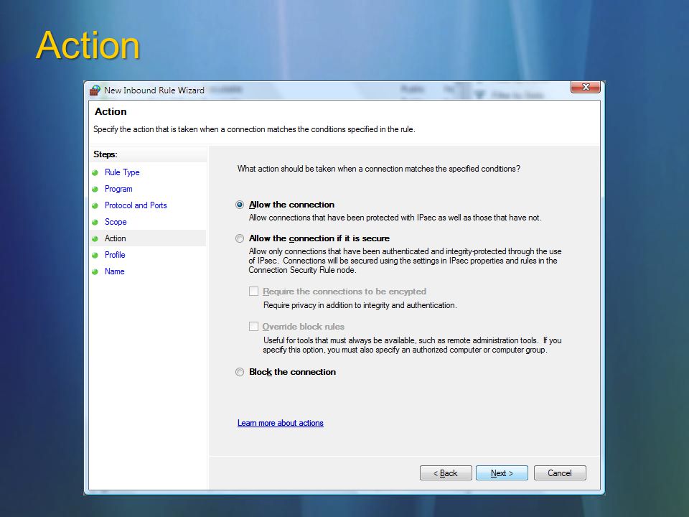Cancel the wizard

pos(560,473)
